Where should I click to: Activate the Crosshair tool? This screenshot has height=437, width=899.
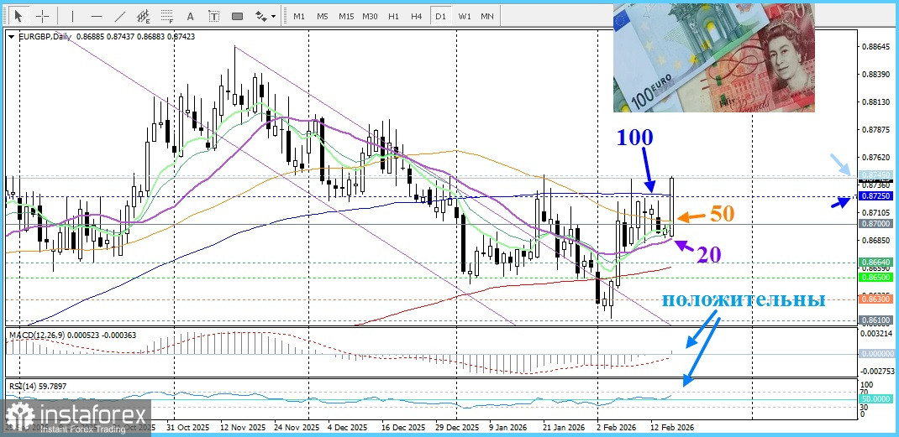click(42, 16)
